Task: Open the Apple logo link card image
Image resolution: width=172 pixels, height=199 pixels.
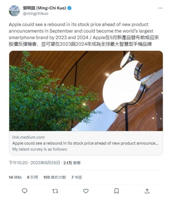Action: coord(86,91)
